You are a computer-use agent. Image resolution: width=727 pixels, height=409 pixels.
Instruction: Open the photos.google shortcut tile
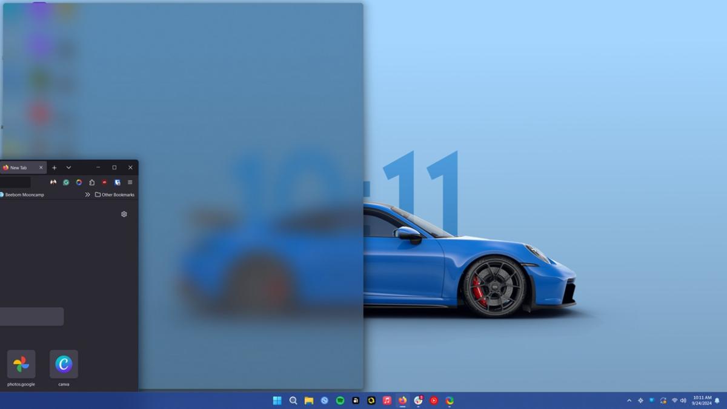pos(22,364)
